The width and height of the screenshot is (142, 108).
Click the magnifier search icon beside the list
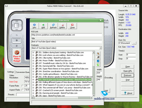(x=98, y=53)
